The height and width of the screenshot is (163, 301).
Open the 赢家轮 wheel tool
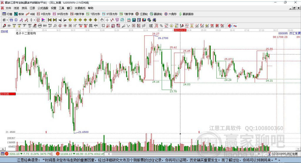[x=156, y=14]
